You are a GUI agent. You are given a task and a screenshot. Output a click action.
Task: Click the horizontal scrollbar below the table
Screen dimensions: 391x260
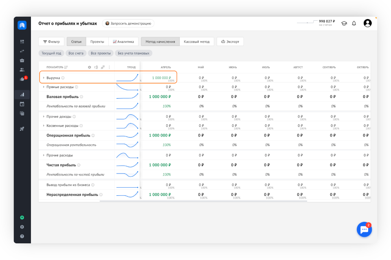[203, 201]
